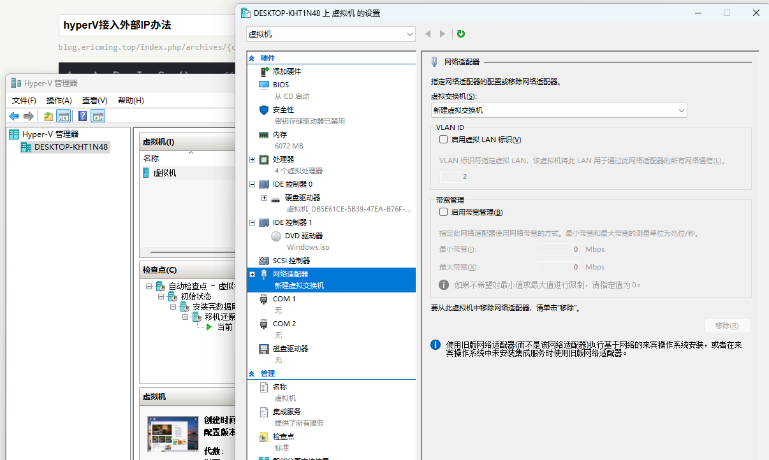Click the green refresh icon in settings
The image size is (769, 460).
pos(461,34)
